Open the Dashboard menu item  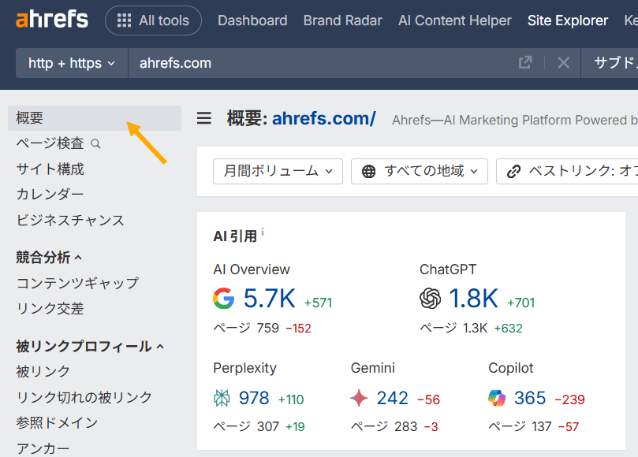252,20
